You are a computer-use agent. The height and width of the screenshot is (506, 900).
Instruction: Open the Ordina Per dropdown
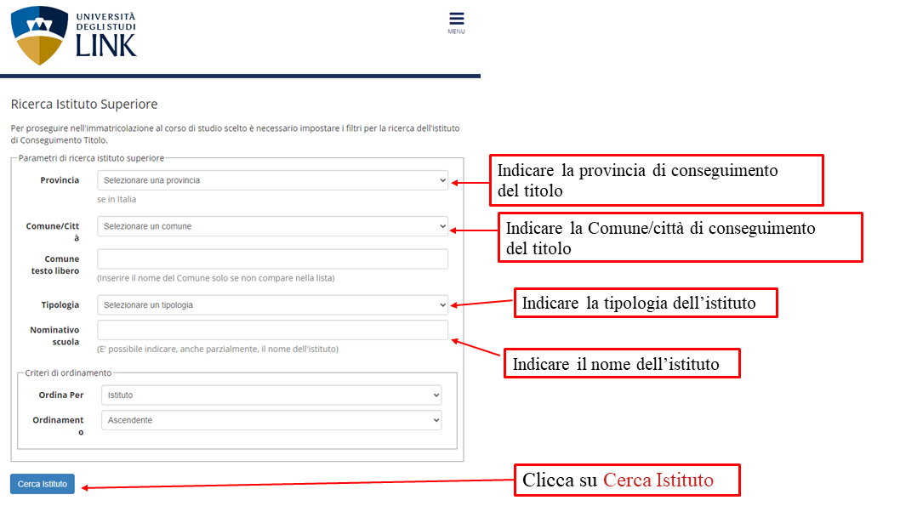point(271,395)
